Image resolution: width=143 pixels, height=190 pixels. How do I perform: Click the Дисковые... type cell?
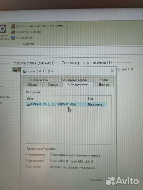click(x=96, y=104)
